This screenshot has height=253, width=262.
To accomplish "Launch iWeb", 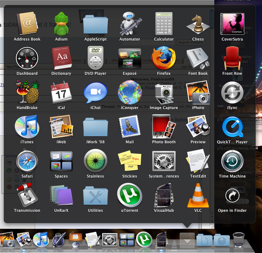I will (x=61, y=127).
